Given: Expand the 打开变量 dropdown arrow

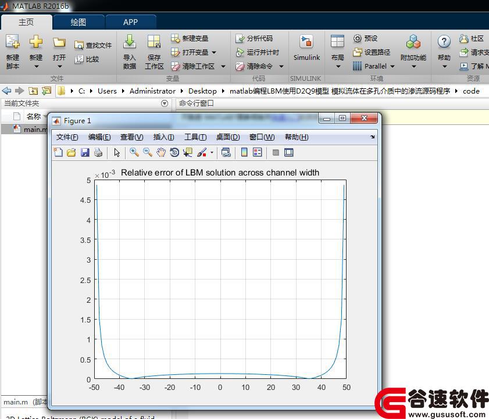Looking at the screenshot, I should point(214,52).
